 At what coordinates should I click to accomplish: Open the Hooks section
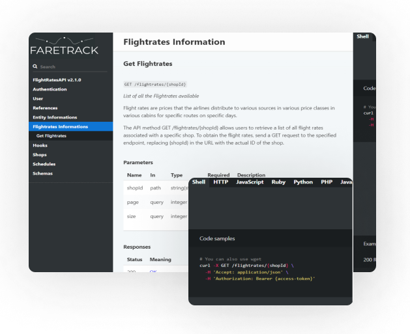[x=40, y=145]
